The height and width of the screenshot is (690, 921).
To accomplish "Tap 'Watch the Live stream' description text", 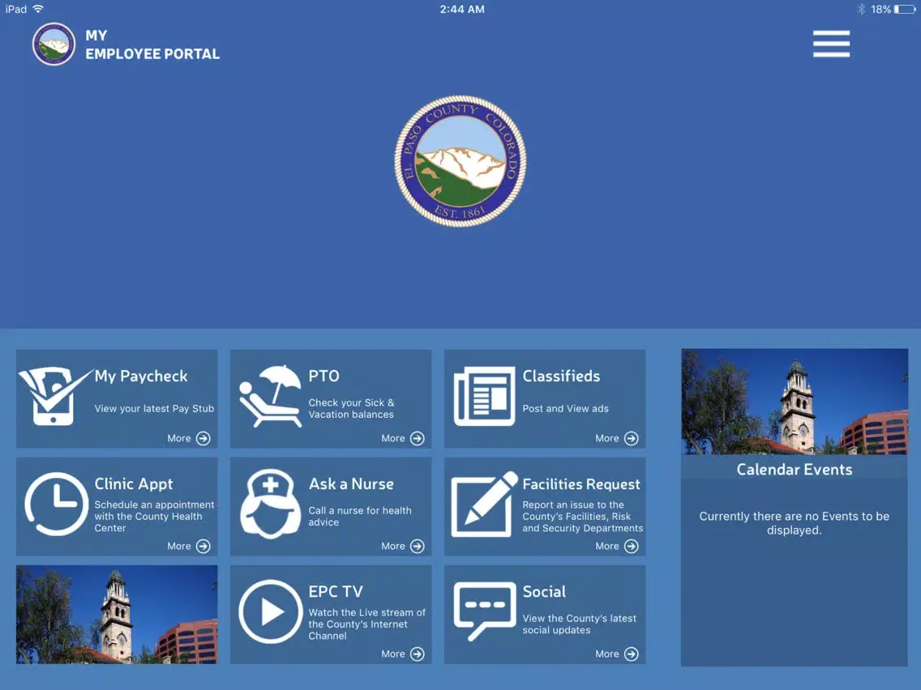I will [x=366, y=624].
